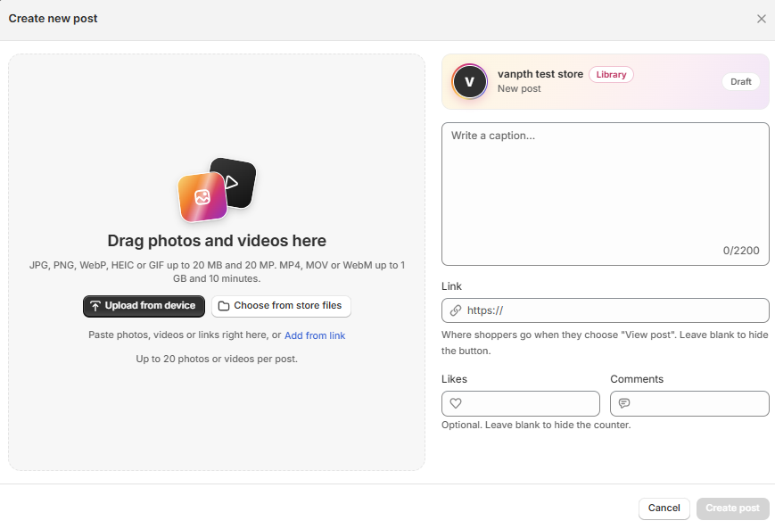
Task: Click the vanpth test store avatar
Action: pyautogui.click(x=469, y=81)
